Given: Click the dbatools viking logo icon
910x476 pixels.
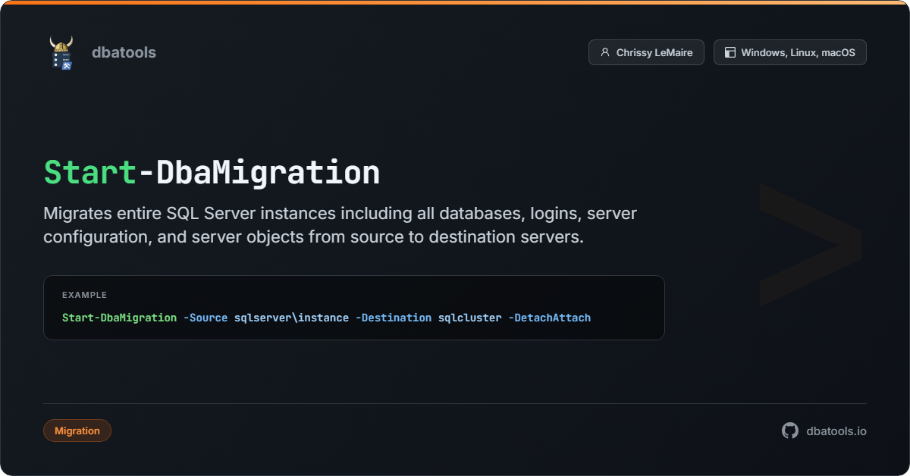Looking at the screenshot, I should [61, 52].
